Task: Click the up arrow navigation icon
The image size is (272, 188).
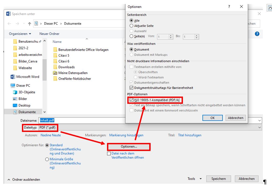Action: [29, 24]
